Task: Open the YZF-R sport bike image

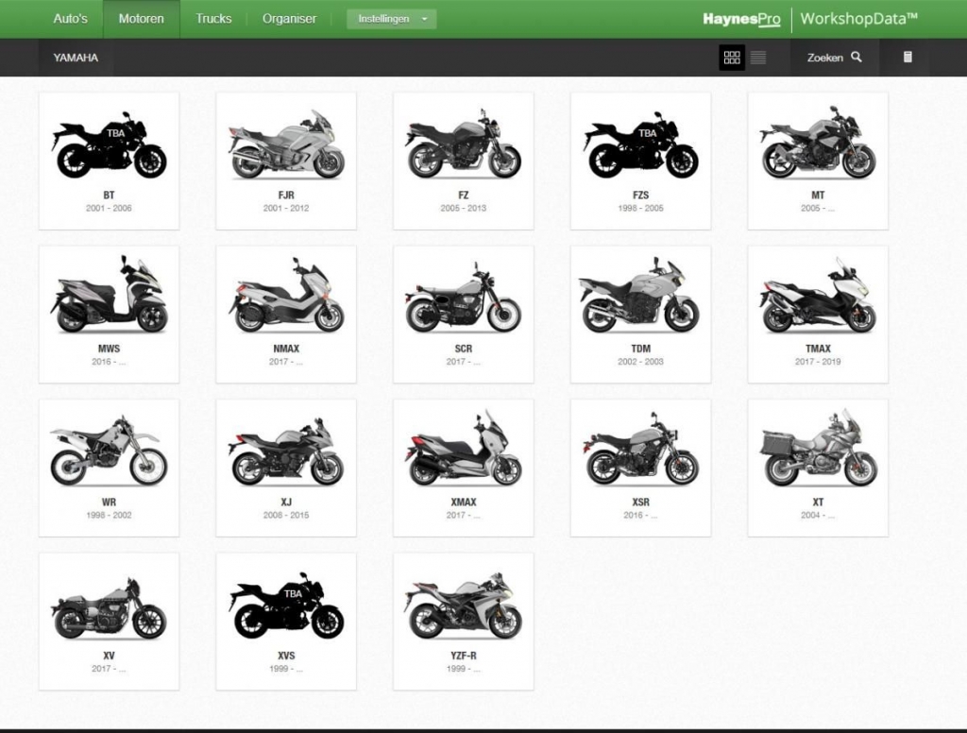Action: (x=463, y=606)
